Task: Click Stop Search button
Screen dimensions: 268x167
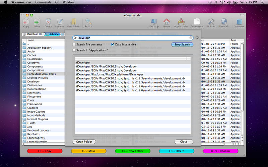Action: tap(182, 44)
